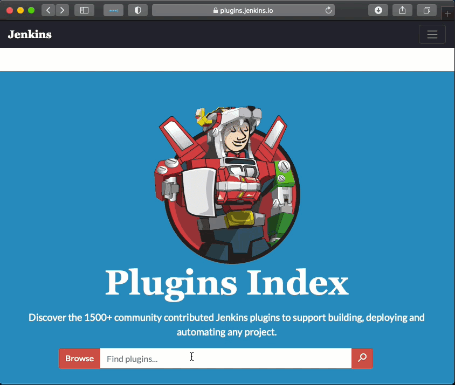
Task: Show the Safari sidebar
Action: pos(84,10)
